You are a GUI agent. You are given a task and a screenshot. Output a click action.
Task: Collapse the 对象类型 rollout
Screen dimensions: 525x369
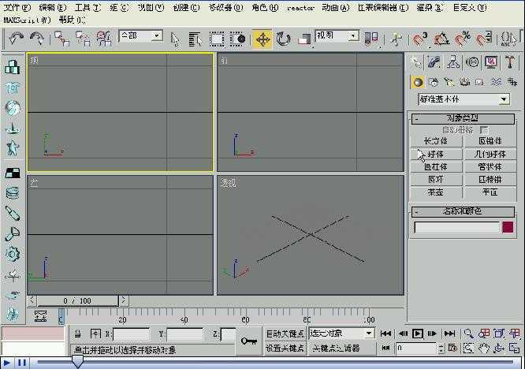463,118
